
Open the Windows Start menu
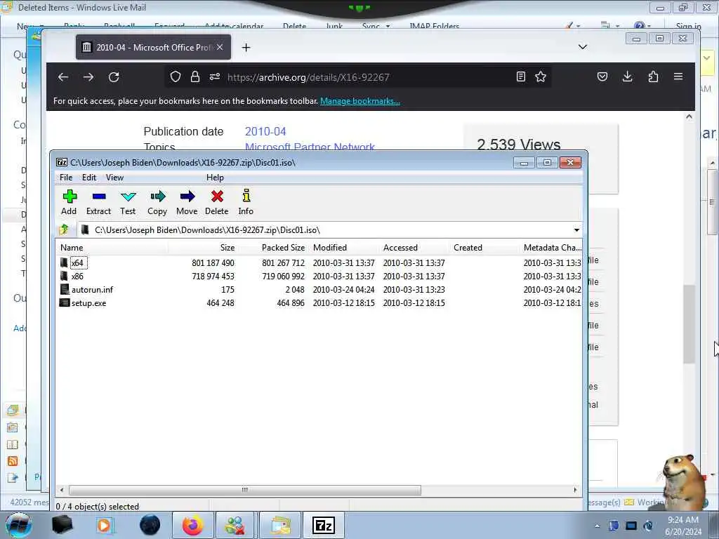(x=19, y=525)
